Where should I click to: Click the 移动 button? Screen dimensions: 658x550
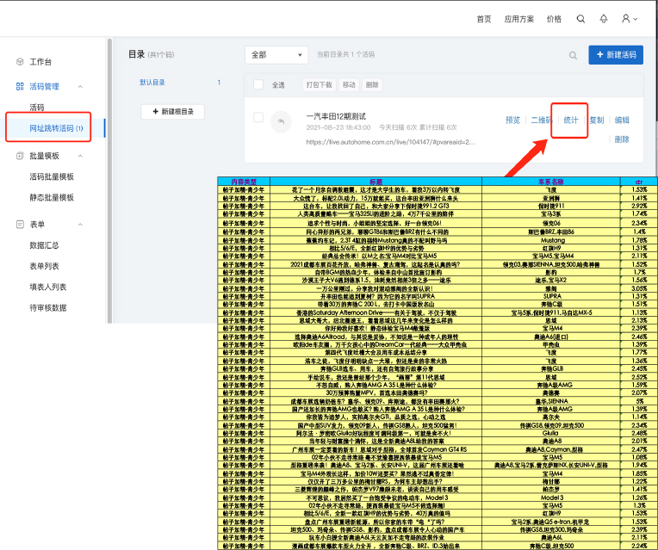349,84
